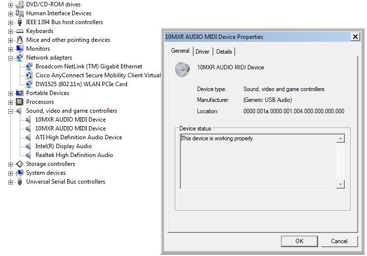Select the Broadcom NetLink (TM) Gigabit Ethernet entry

(89, 66)
